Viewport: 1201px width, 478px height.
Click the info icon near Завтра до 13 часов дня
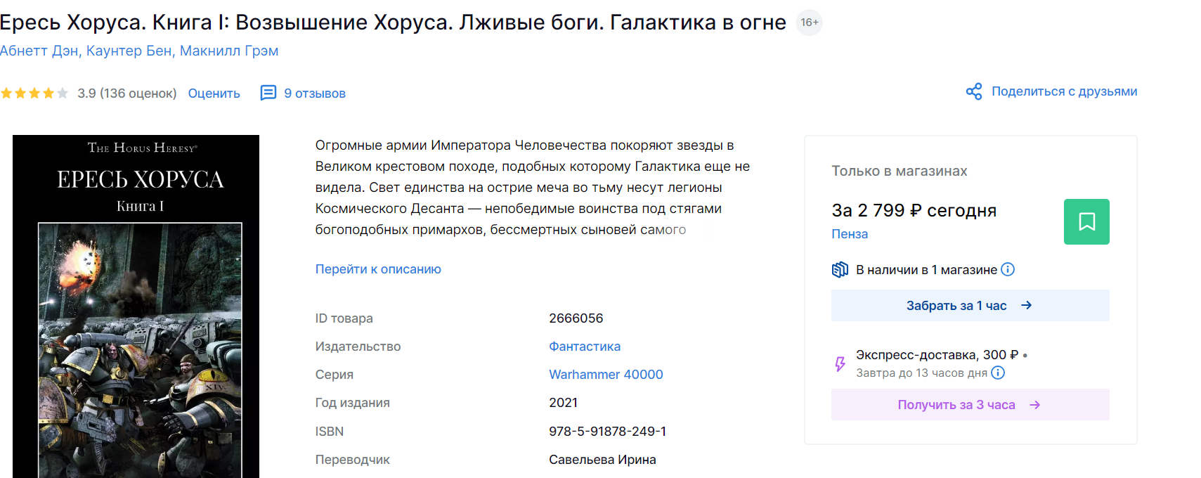[x=998, y=373]
